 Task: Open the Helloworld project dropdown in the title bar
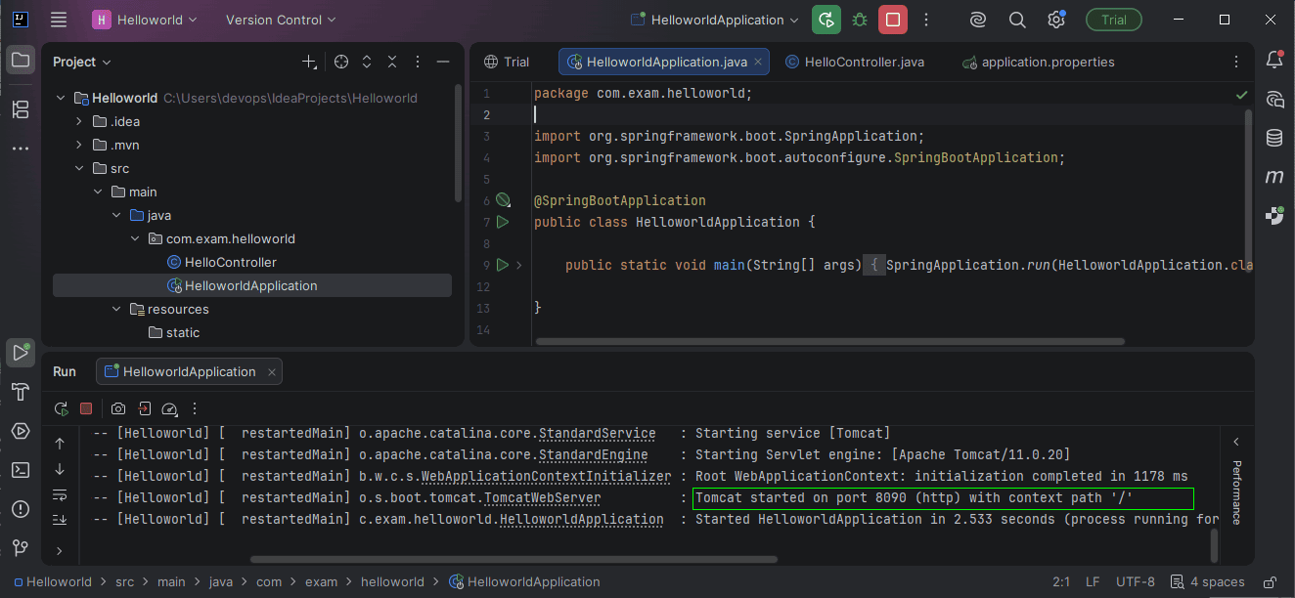pyautogui.click(x=145, y=20)
